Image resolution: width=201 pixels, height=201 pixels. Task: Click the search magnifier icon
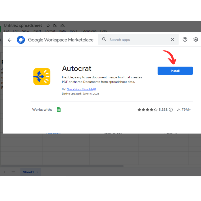pyautogui.click(x=104, y=39)
